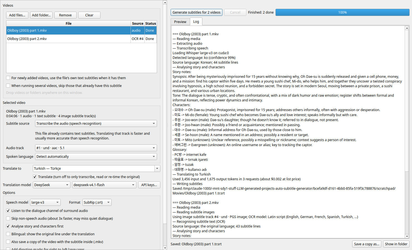412x250 pixels.
Task: Remove the selected video from the list
Action: click(x=65, y=15)
